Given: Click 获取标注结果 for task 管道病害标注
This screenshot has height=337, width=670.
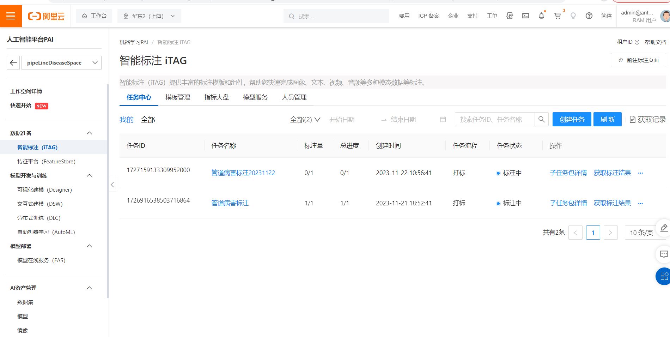Looking at the screenshot, I should [x=613, y=203].
